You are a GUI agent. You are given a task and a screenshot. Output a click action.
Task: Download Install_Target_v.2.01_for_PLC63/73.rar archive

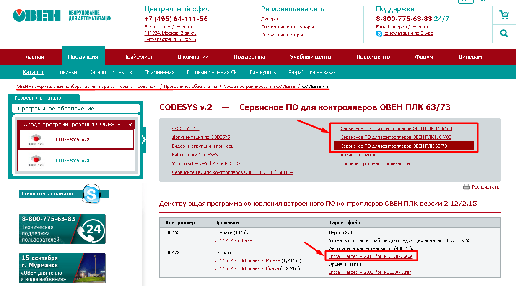click(370, 273)
